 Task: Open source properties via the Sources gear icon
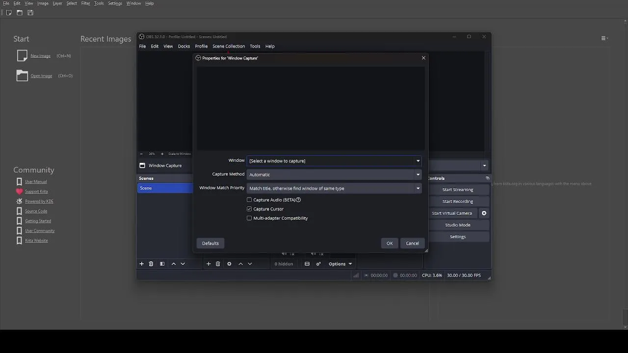coord(229,264)
